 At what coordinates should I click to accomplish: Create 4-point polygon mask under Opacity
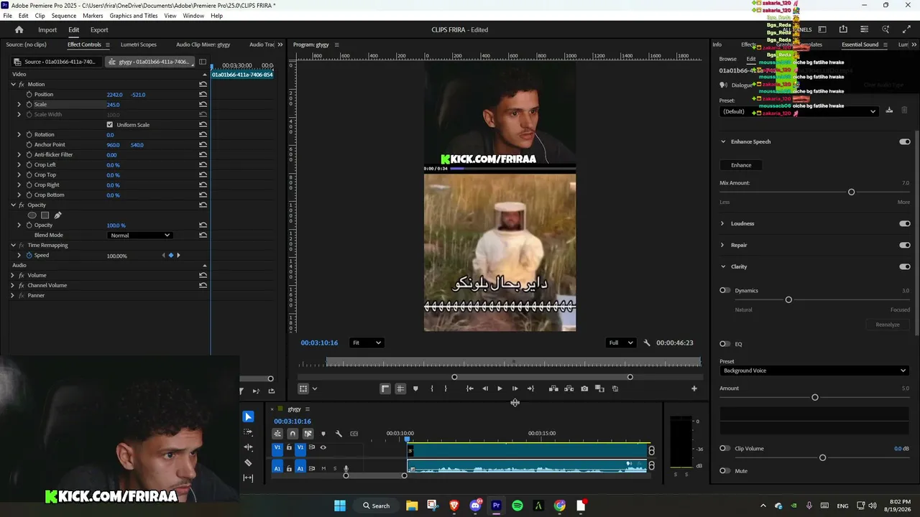(45, 215)
